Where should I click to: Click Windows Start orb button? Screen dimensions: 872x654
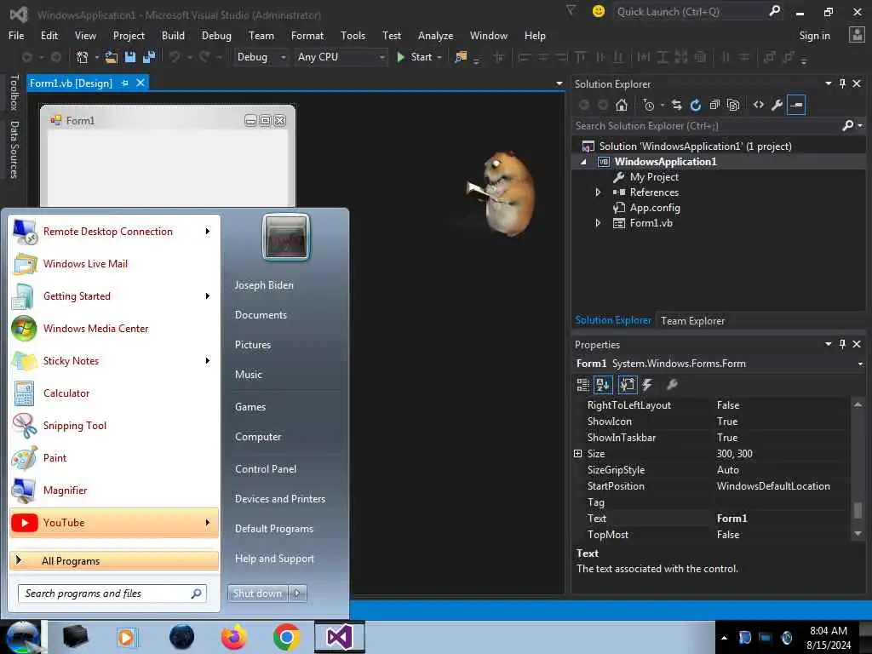point(22,637)
